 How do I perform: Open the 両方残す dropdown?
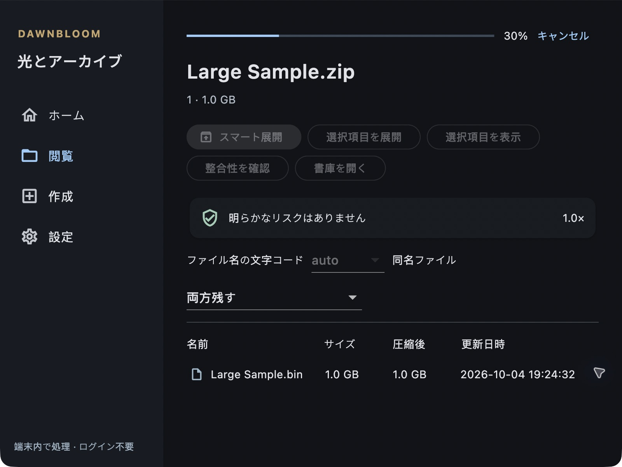[x=274, y=298]
